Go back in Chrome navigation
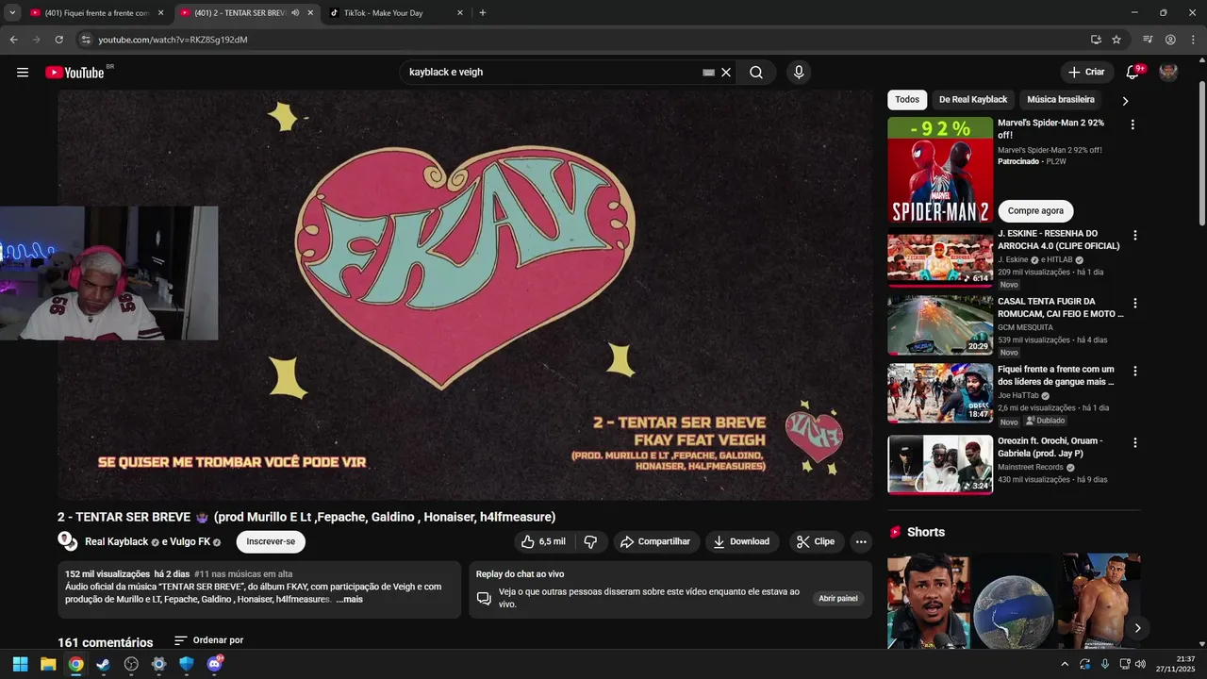 pos(13,40)
